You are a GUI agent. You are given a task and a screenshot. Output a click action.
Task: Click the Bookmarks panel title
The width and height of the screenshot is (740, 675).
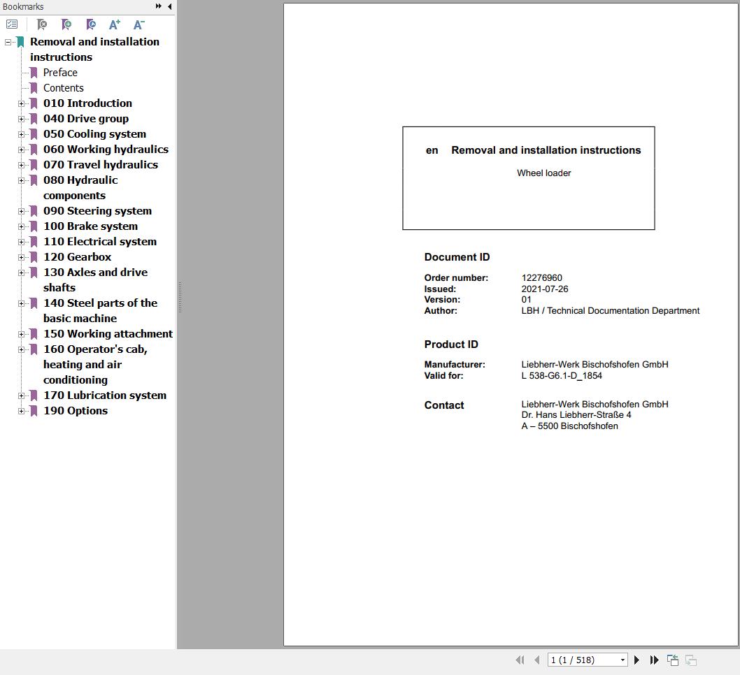click(x=22, y=6)
